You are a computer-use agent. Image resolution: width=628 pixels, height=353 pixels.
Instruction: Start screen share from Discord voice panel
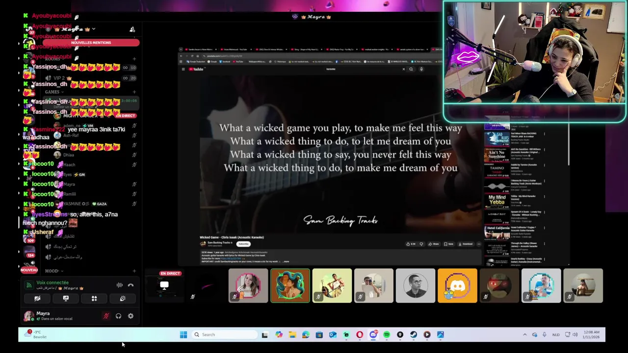pos(66,299)
